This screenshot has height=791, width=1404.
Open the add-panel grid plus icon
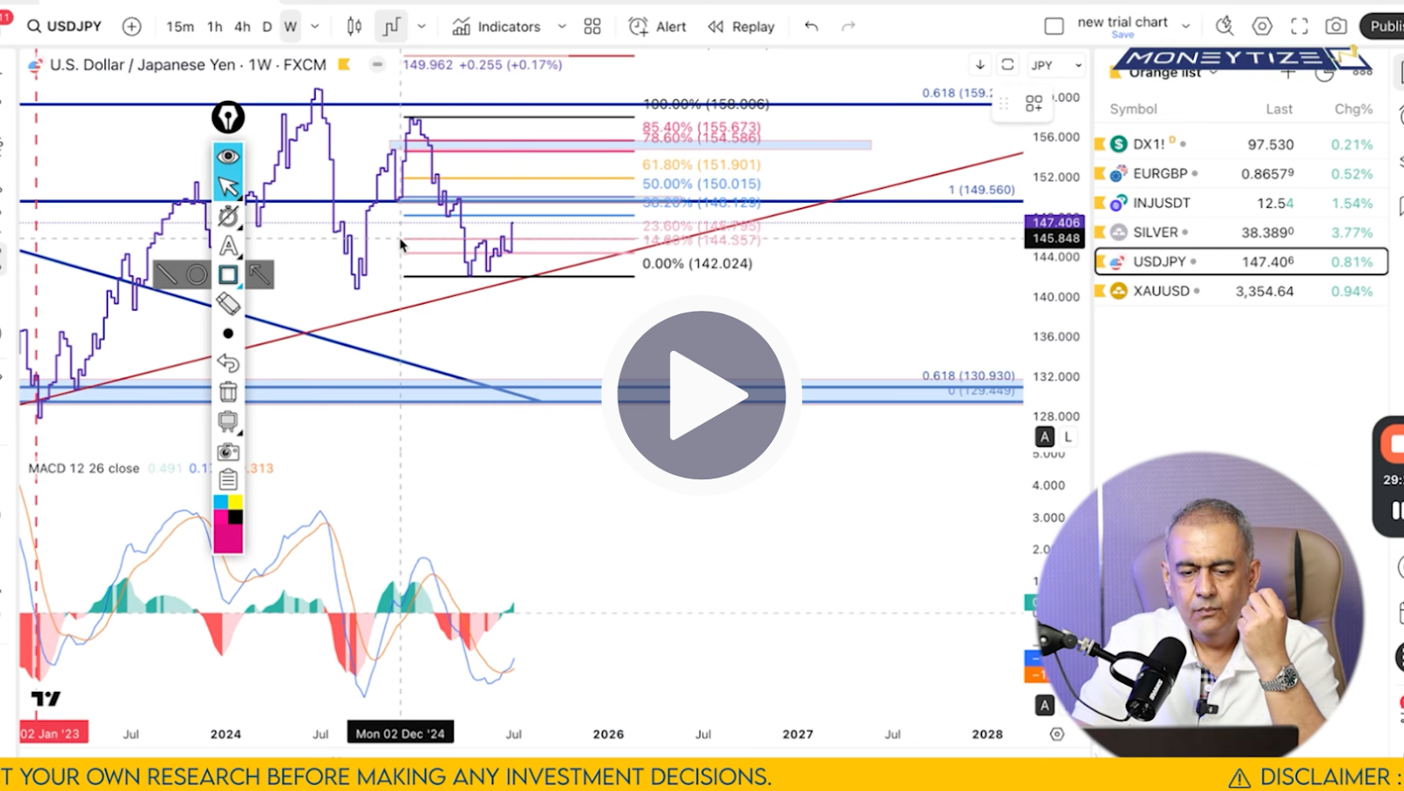(x=1034, y=104)
